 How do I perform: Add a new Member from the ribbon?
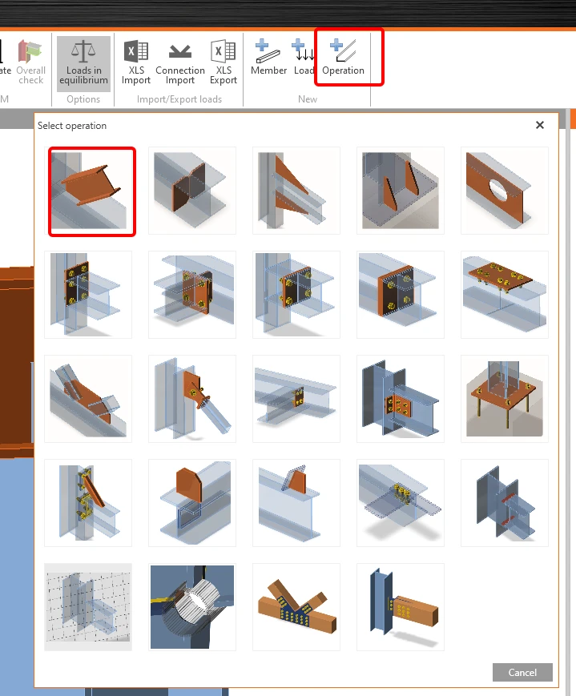click(x=268, y=57)
